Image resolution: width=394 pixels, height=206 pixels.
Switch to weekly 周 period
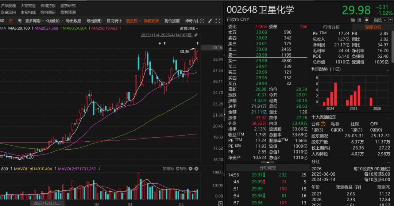tap(19, 21)
